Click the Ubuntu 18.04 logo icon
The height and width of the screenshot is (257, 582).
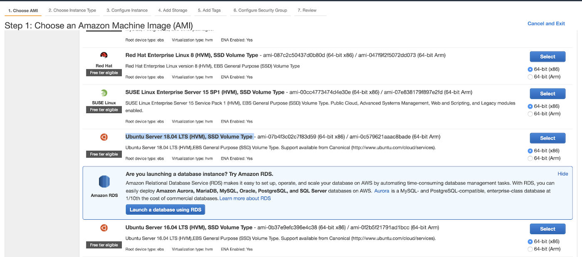[104, 137]
